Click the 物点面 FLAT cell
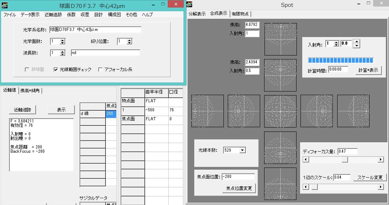The image size is (389, 205). (157, 101)
